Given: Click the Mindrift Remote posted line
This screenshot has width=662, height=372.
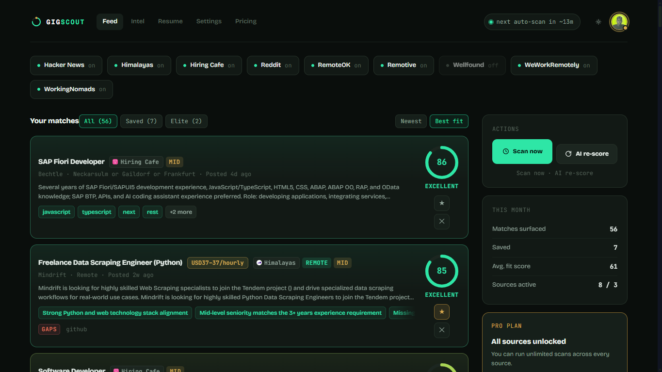Looking at the screenshot, I should click(96, 275).
